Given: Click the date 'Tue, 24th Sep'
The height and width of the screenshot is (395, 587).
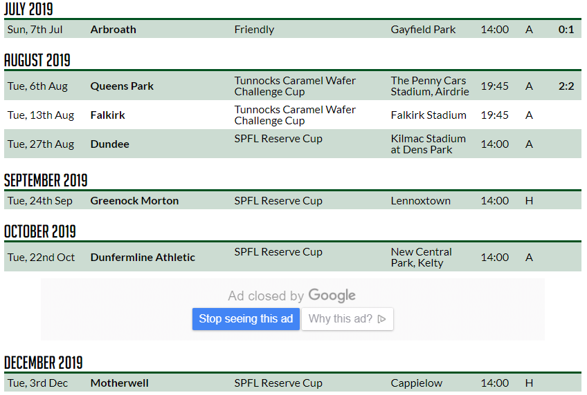Looking at the screenshot, I should point(39,201).
